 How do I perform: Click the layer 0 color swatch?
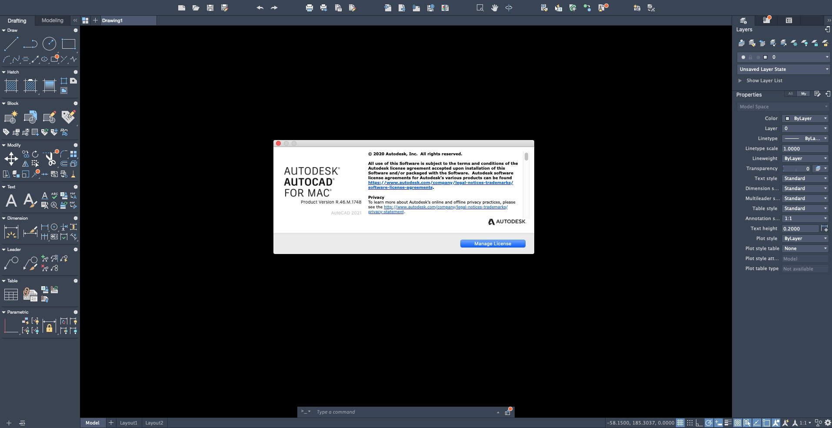765,57
